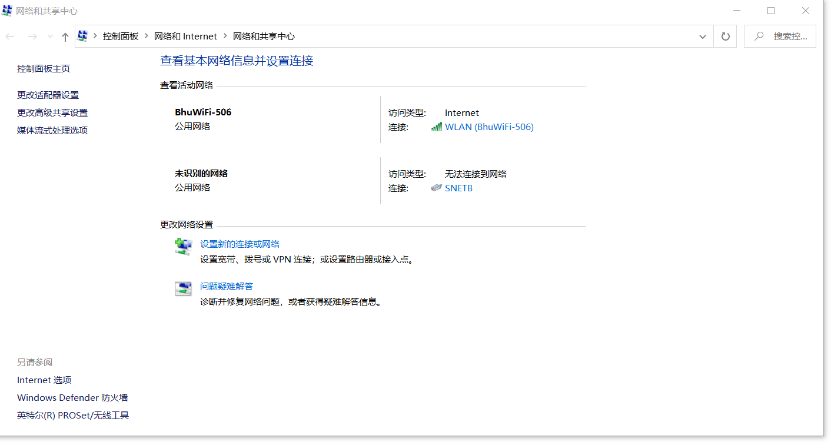Click the BhuWiFi-506 network name

coord(203,112)
